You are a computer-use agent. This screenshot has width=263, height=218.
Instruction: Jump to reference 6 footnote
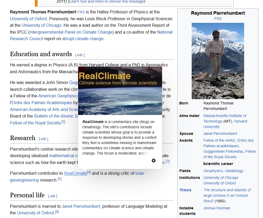tap(57, 212)
